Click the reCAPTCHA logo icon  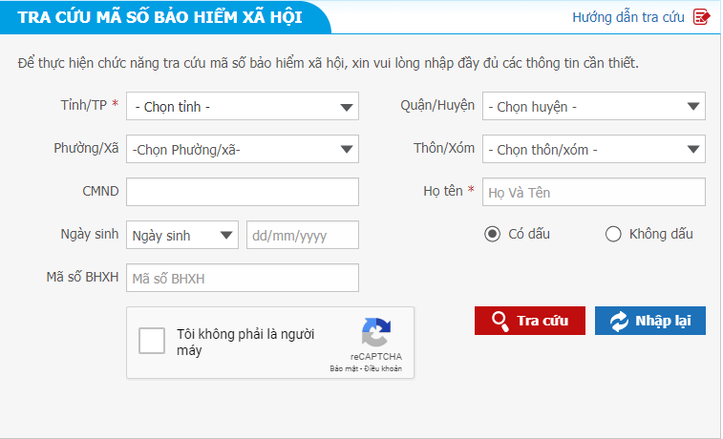(375, 333)
